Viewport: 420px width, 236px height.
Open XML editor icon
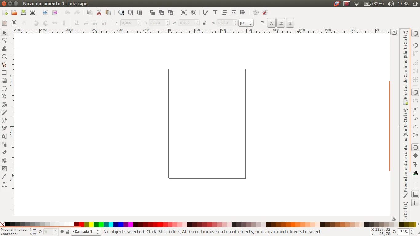pos(234,13)
